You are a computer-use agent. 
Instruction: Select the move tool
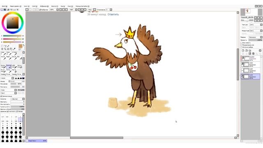2,49
